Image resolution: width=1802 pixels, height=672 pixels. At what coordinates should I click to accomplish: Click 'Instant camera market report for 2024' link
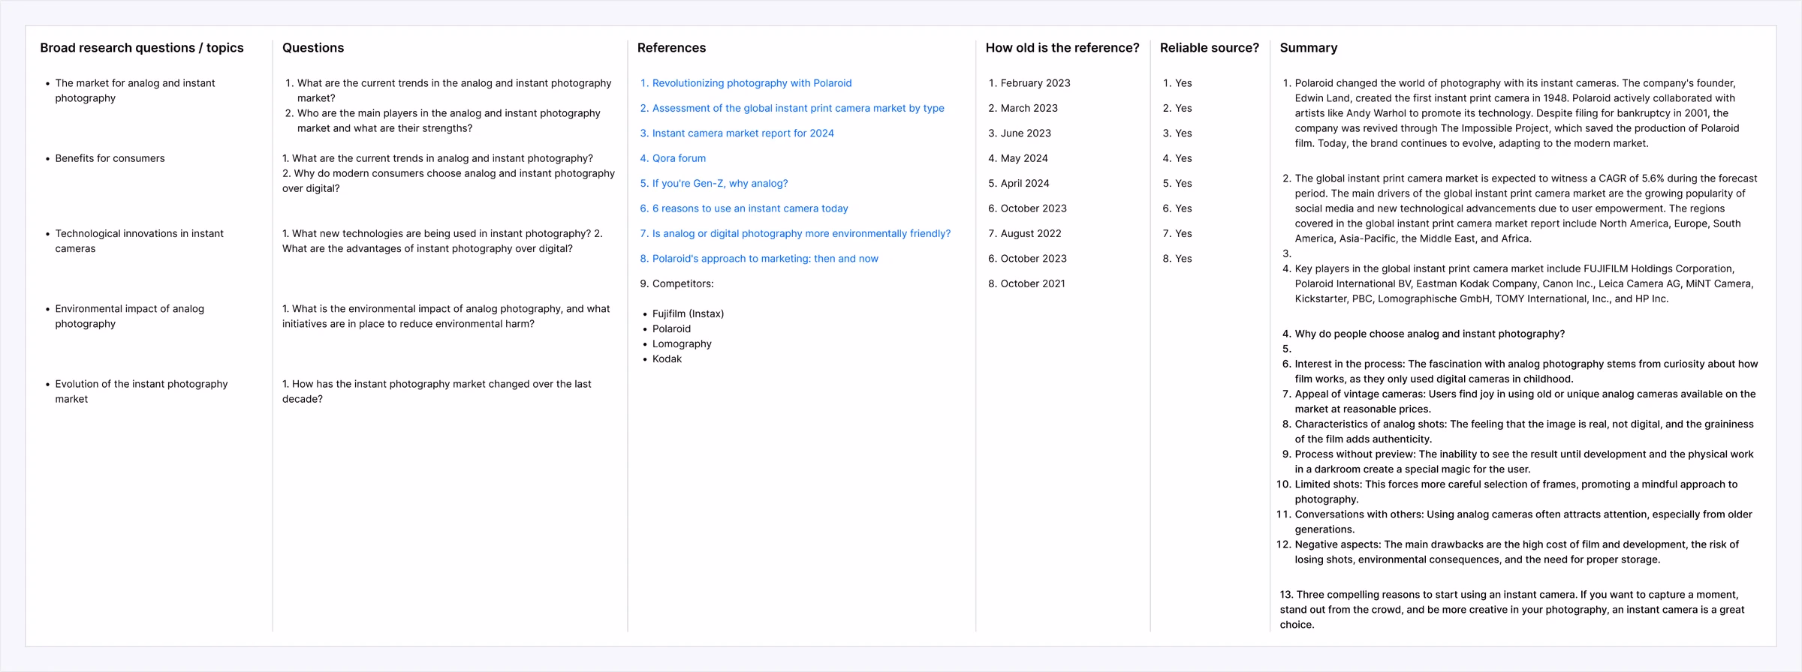point(743,133)
